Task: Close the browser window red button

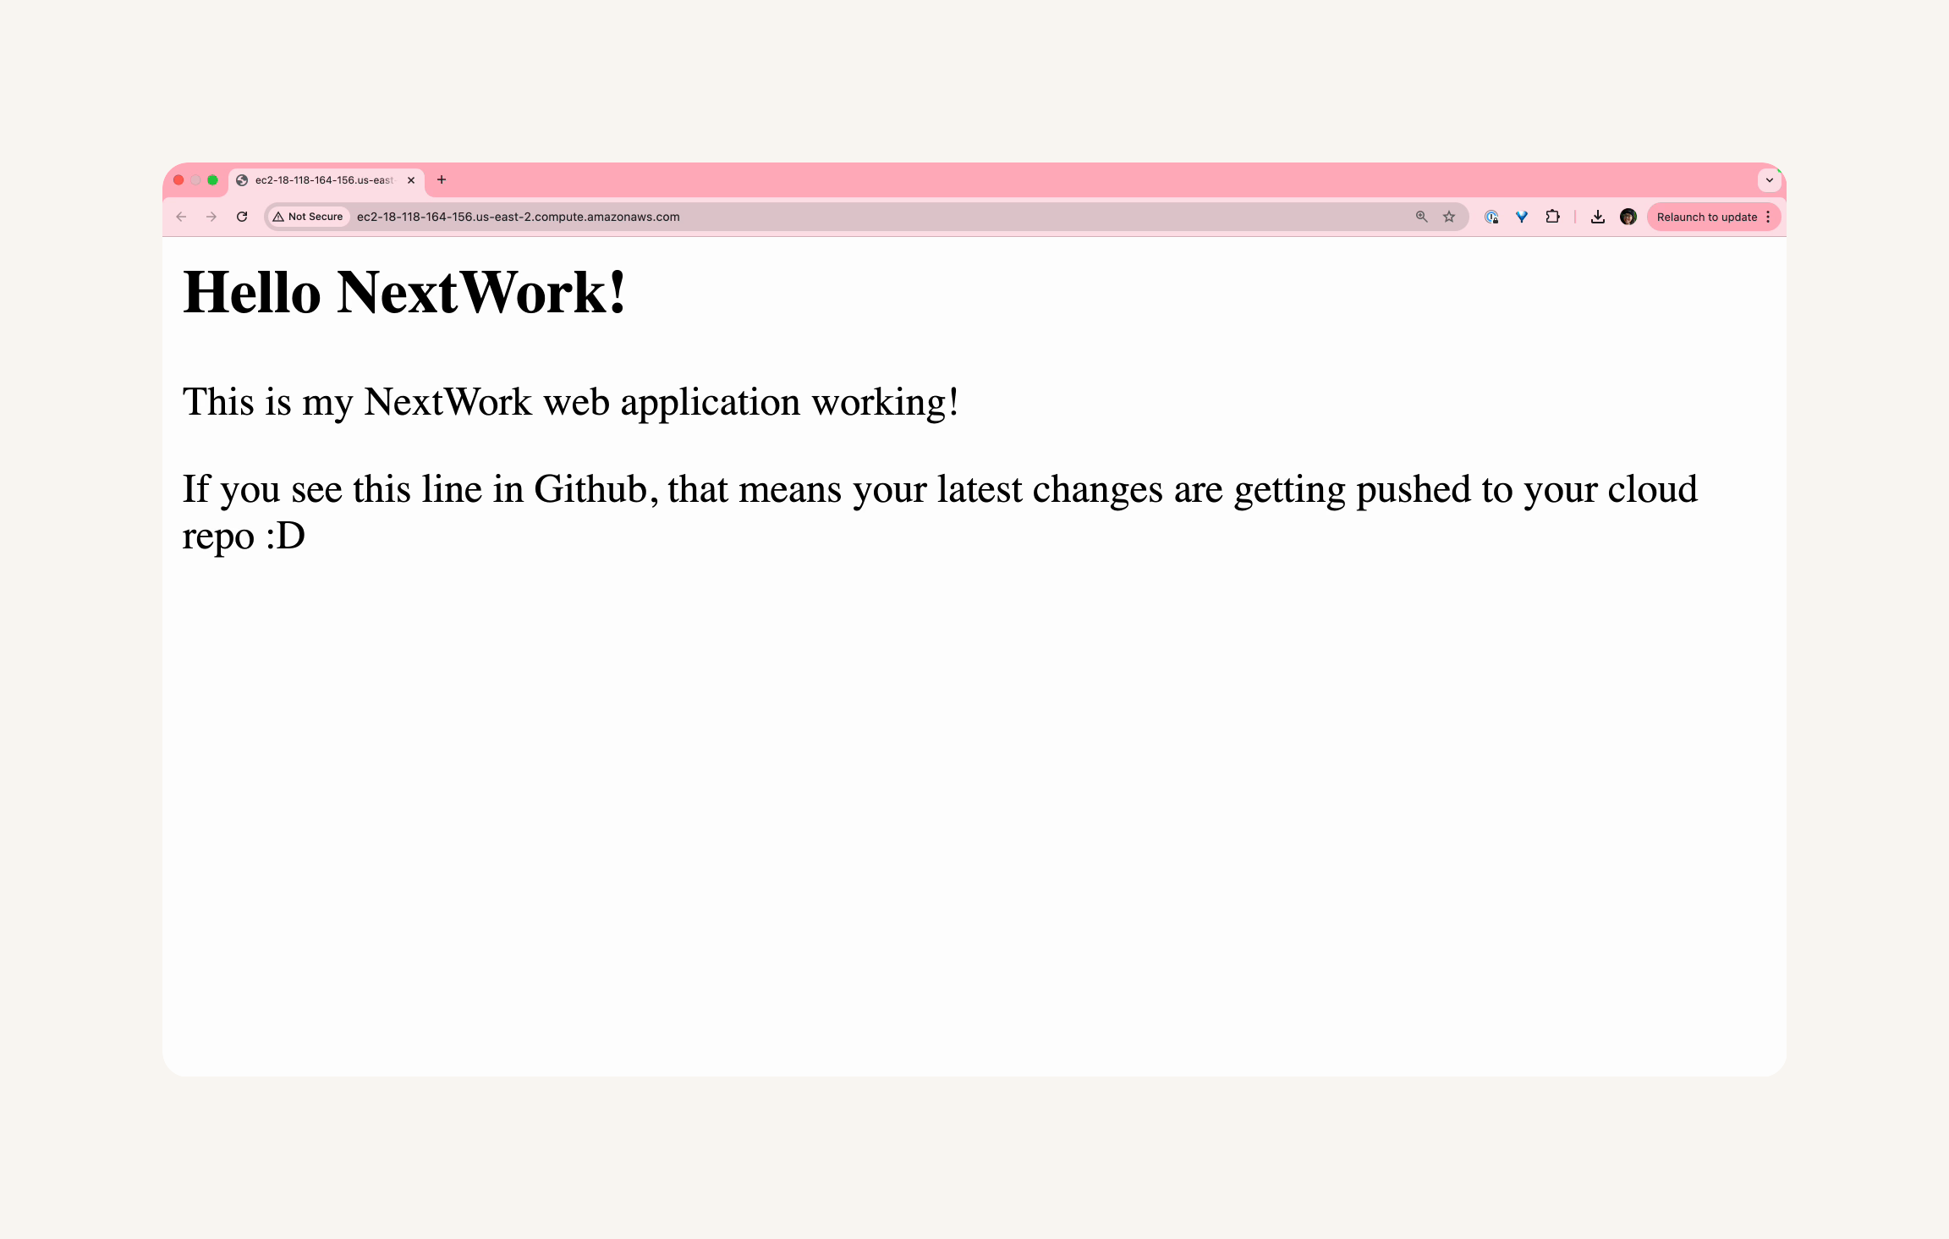Action: [x=178, y=180]
